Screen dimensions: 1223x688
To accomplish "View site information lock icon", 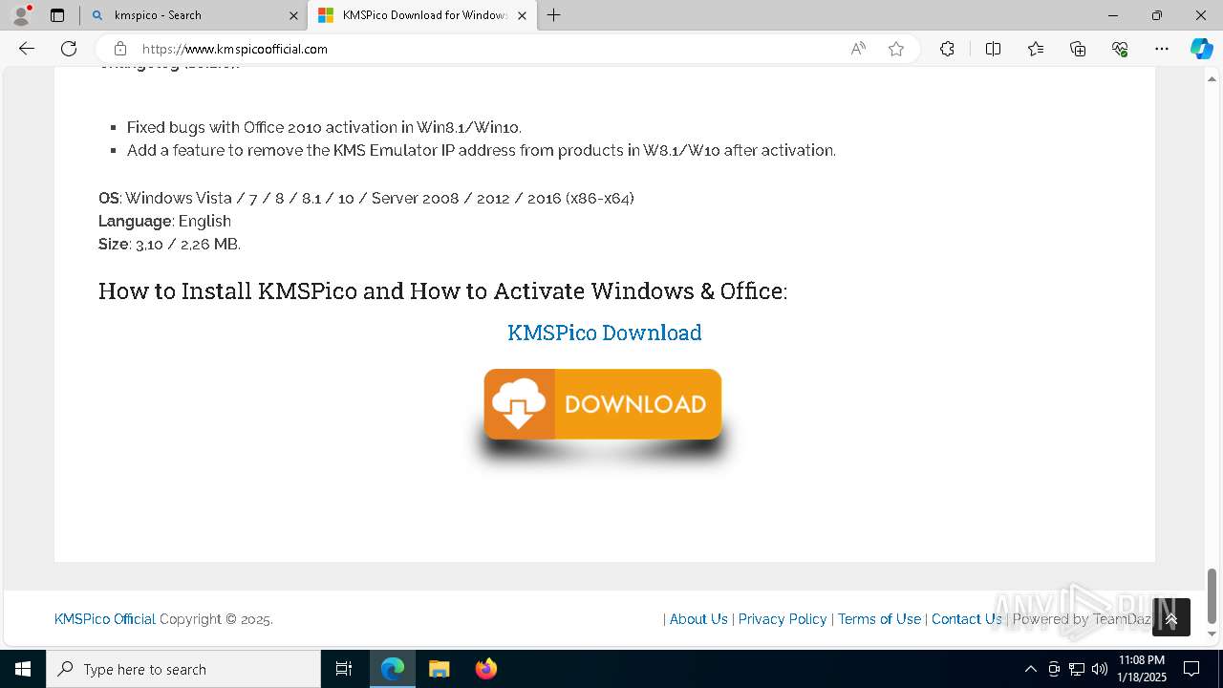I will 119,49.
